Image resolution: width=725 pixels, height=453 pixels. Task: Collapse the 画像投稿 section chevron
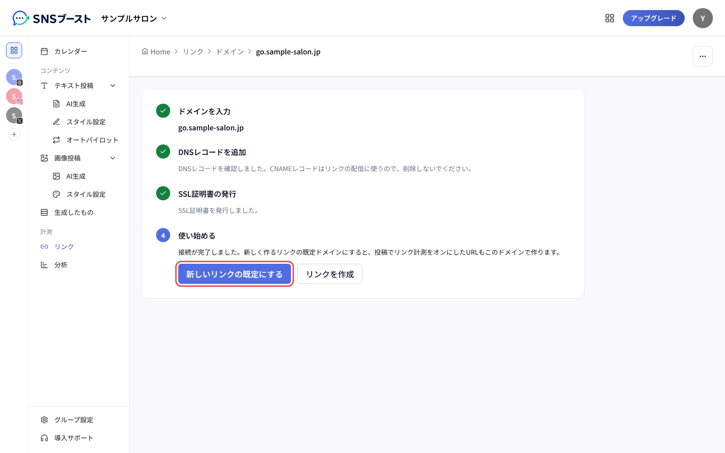point(113,158)
